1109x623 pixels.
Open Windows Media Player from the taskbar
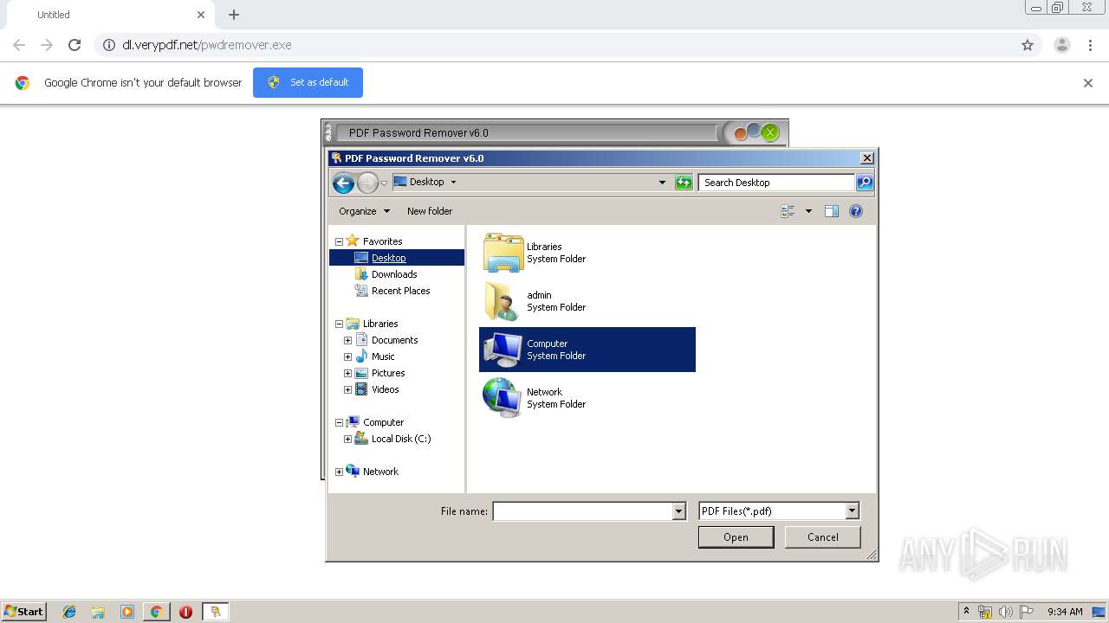(x=127, y=612)
